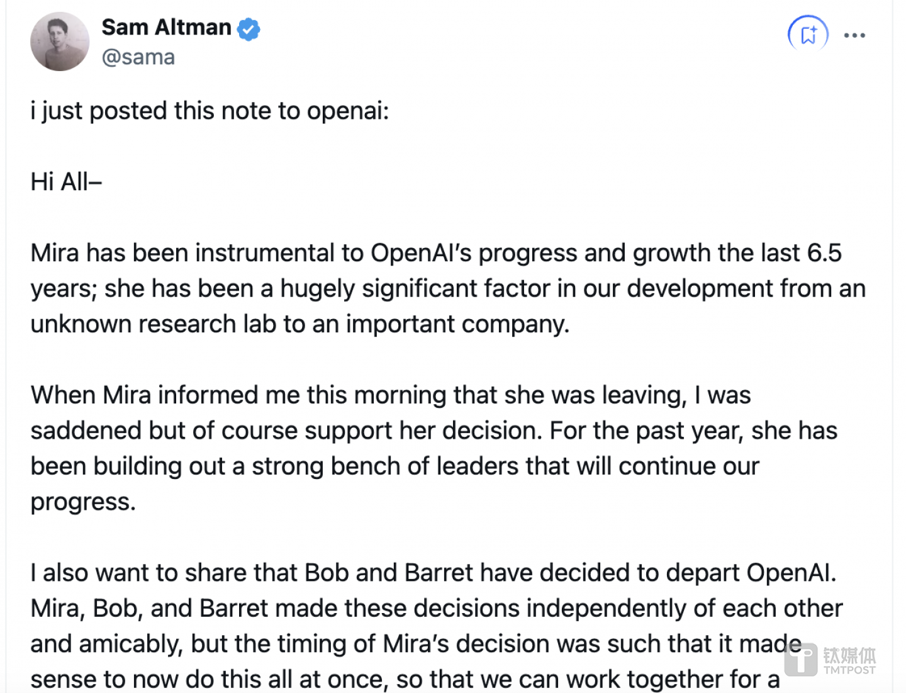
Task: Click the line 'i just posted this note to openai:'
Action: pos(210,111)
